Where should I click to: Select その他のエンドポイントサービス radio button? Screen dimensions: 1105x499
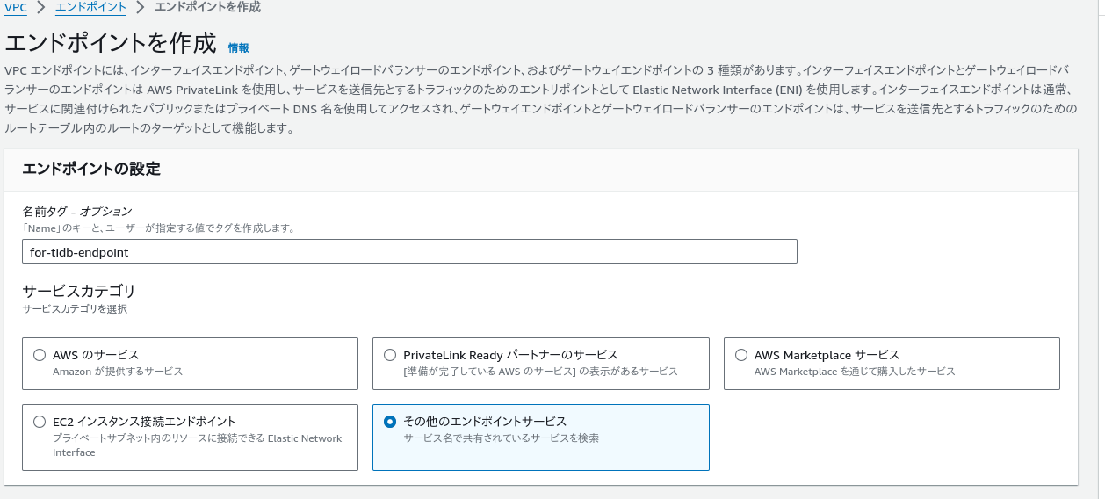click(390, 422)
